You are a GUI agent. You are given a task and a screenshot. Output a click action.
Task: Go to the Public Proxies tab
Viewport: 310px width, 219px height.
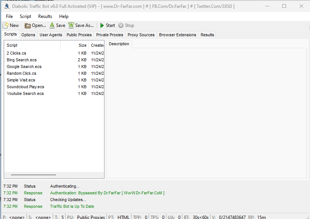[79, 35]
